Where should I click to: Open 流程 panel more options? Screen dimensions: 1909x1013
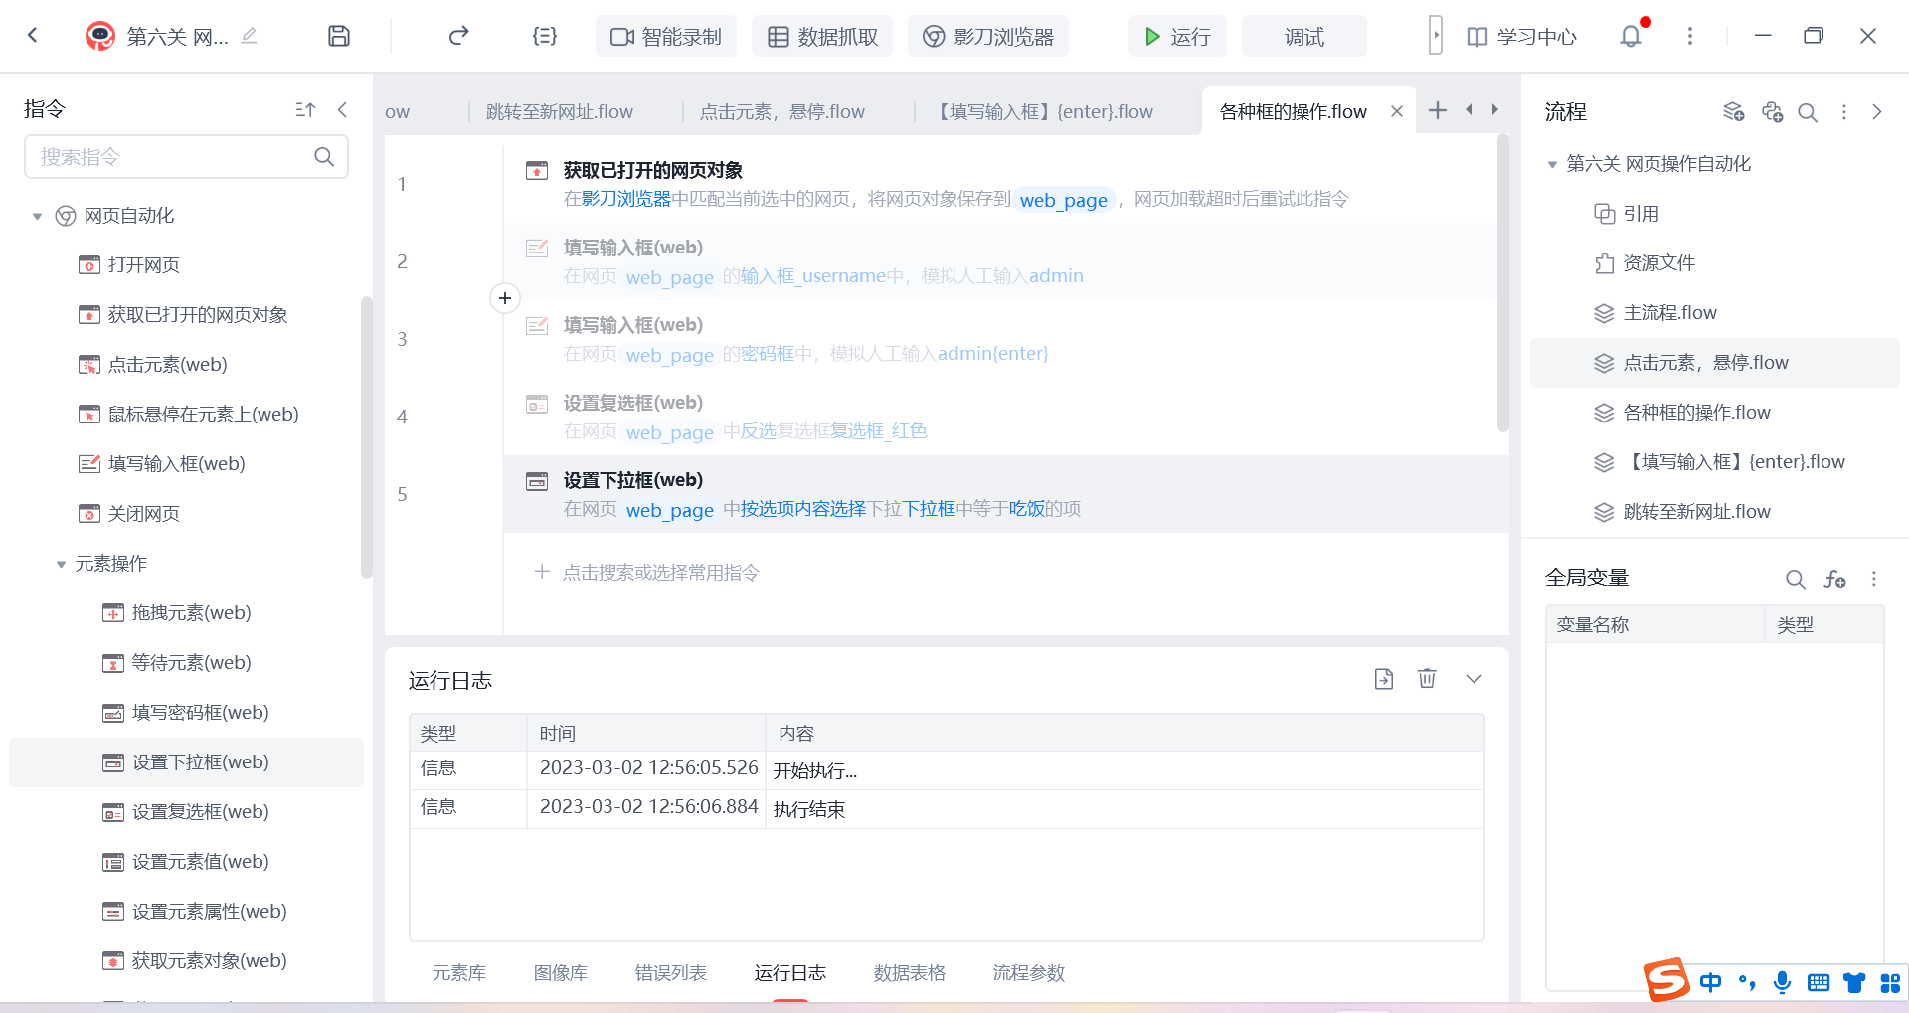(1844, 112)
